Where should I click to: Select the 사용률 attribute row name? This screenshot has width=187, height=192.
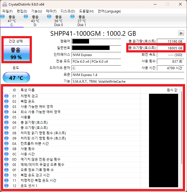coord(26,117)
